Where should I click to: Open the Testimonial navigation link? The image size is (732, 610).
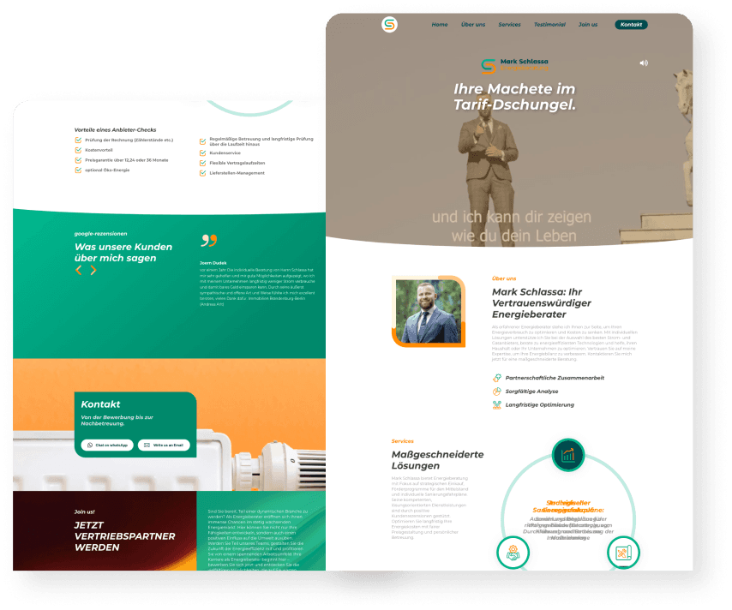549,25
